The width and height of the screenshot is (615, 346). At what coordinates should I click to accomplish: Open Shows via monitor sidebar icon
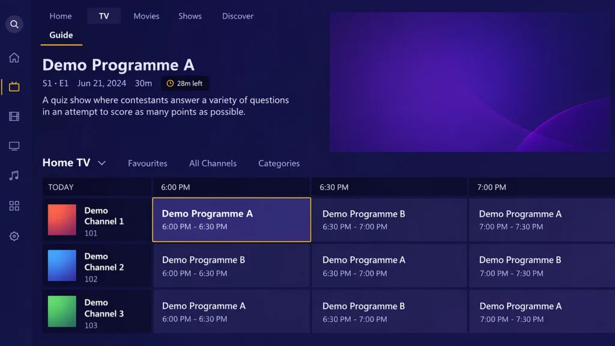pos(14,146)
